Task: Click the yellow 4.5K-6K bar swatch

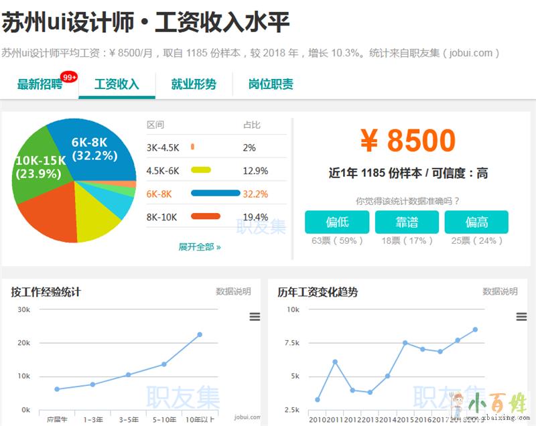Action: click(201, 170)
